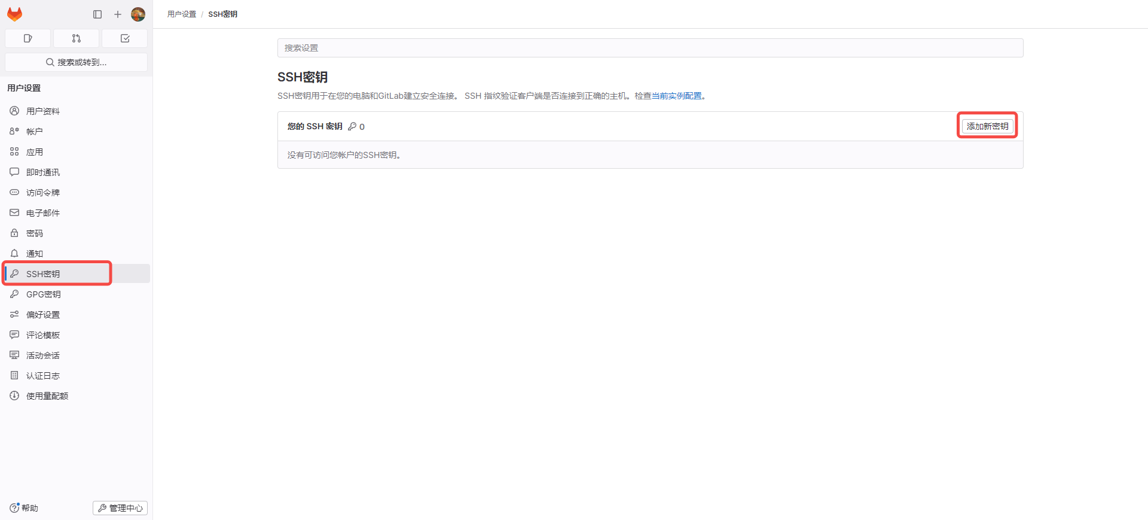Click the GitLab fox logo
1148x520 pixels.
point(14,14)
